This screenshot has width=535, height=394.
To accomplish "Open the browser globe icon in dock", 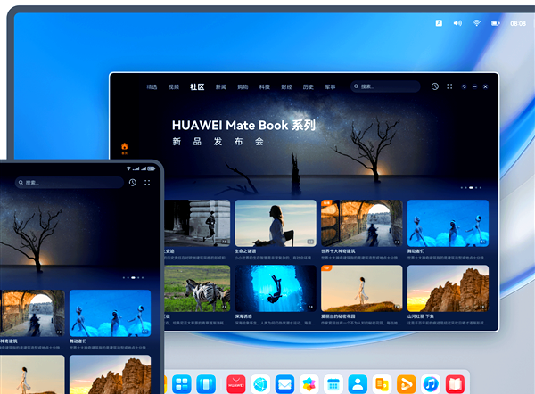I will pyautogui.click(x=260, y=384).
